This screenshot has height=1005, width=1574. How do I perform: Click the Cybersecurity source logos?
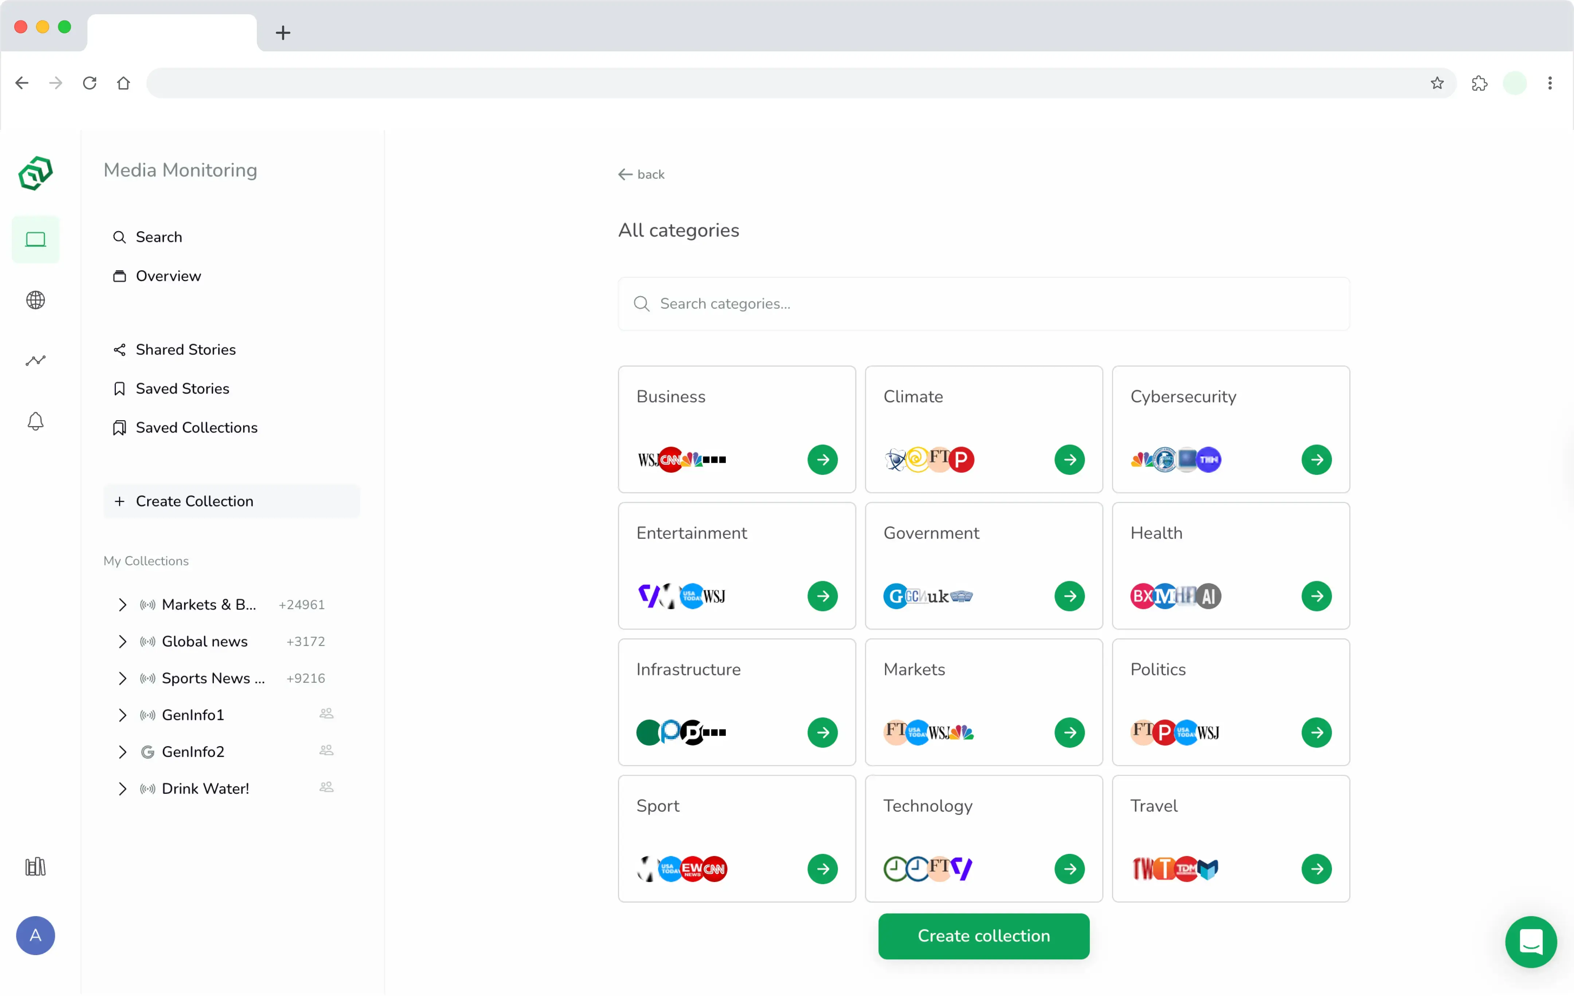pyautogui.click(x=1175, y=460)
